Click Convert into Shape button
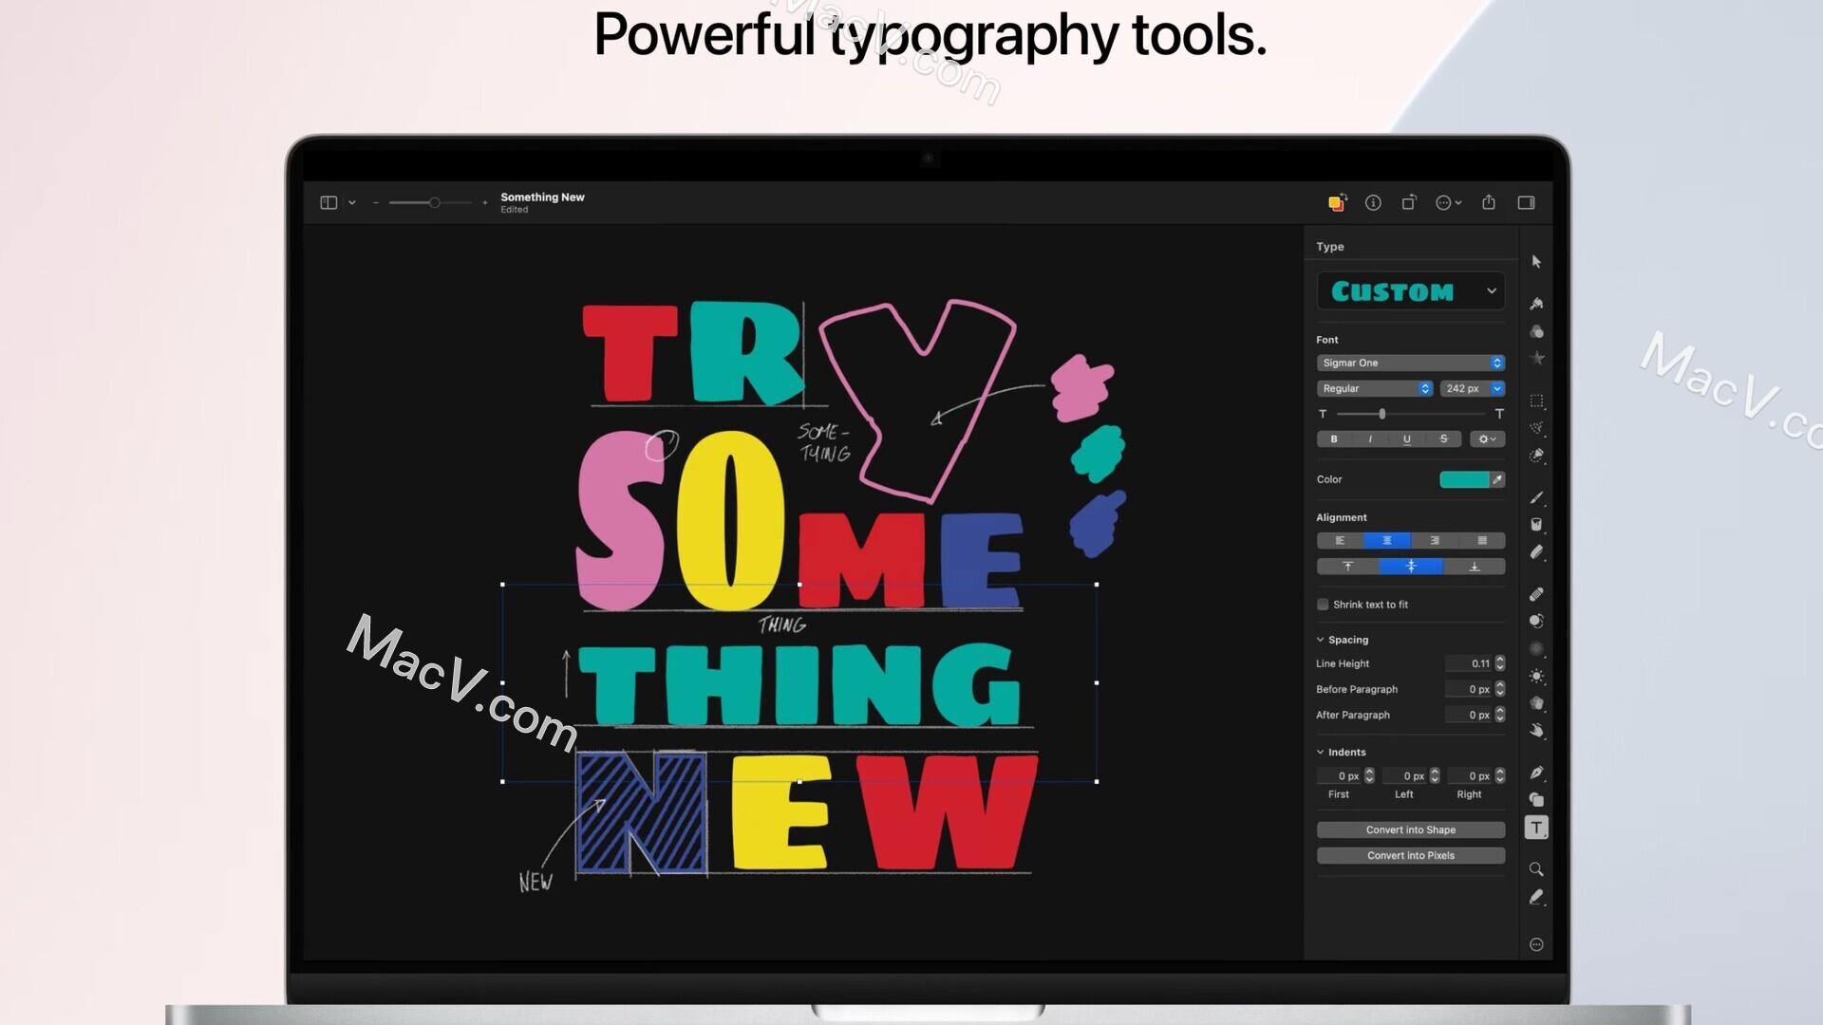The height and width of the screenshot is (1025, 1823). click(x=1410, y=829)
